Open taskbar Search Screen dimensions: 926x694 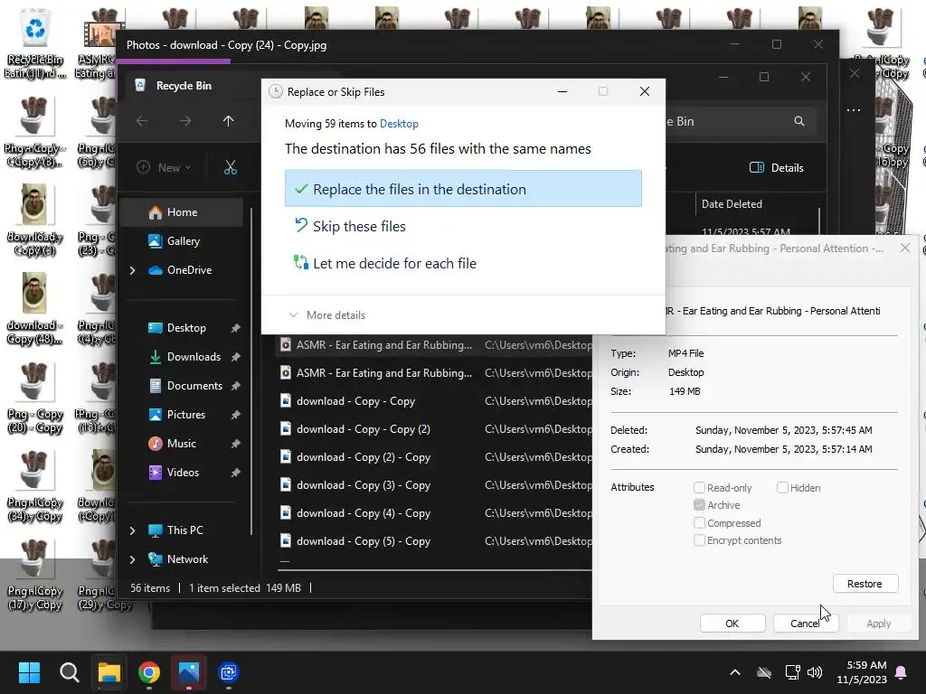pos(69,672)
